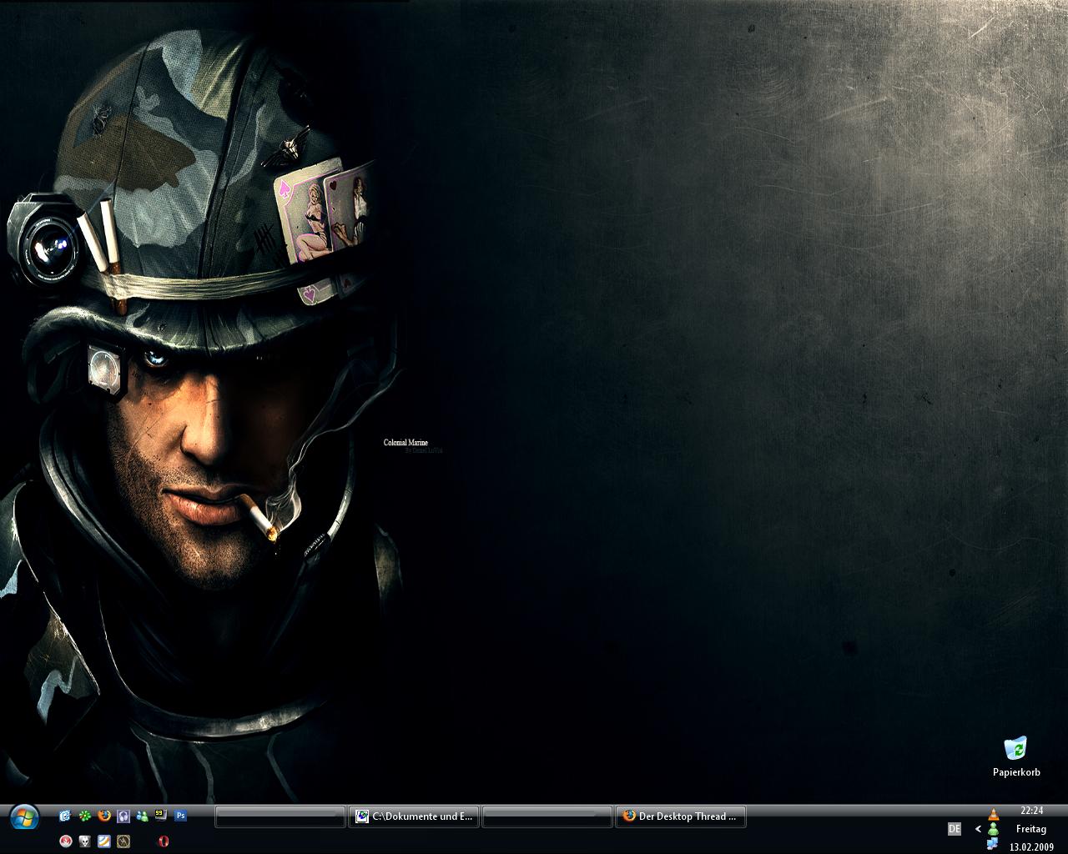
Task: Launch Internet Explorer from quick launch
Action: point(65,816)
